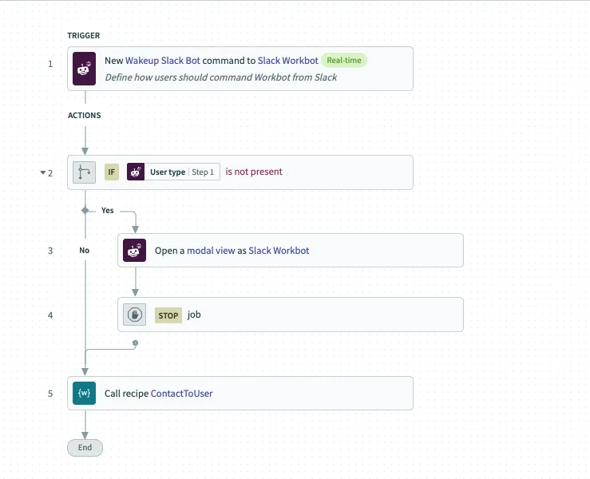Click the Call recipe icon on step 5
The width and height of the screenshot is (590, 479).
coord(85,394)
